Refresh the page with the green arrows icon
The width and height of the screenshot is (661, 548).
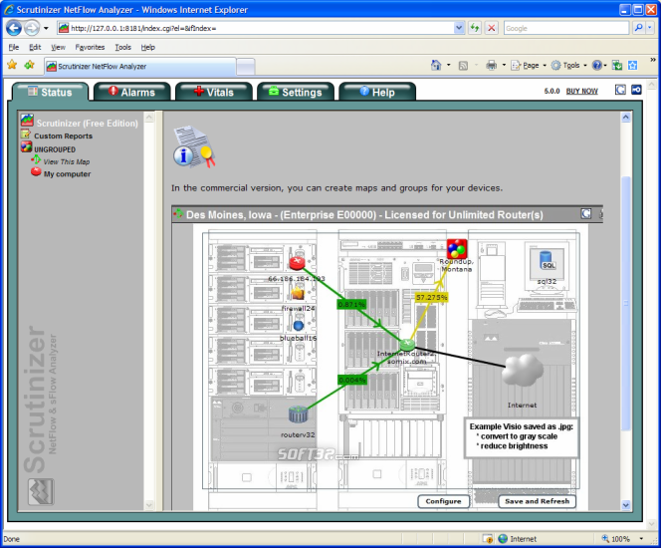[x=475, y=28]
